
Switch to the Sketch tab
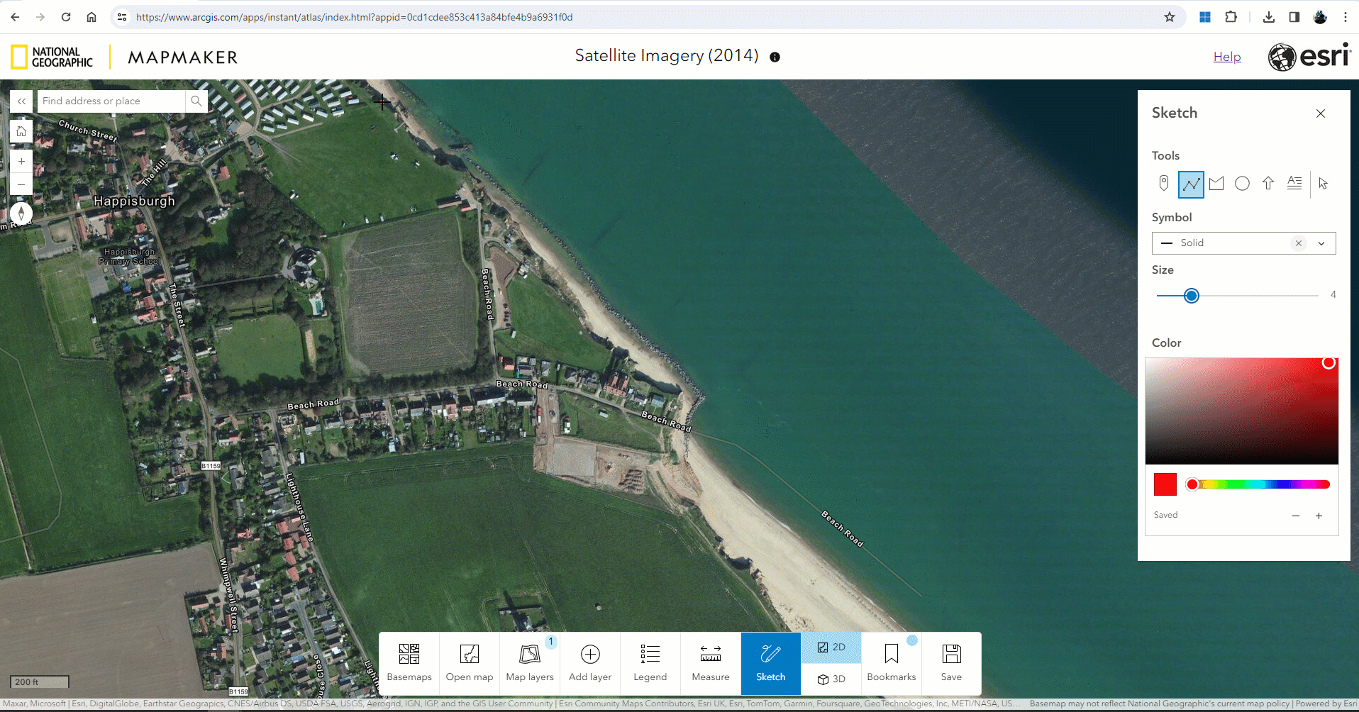[770, 662]
